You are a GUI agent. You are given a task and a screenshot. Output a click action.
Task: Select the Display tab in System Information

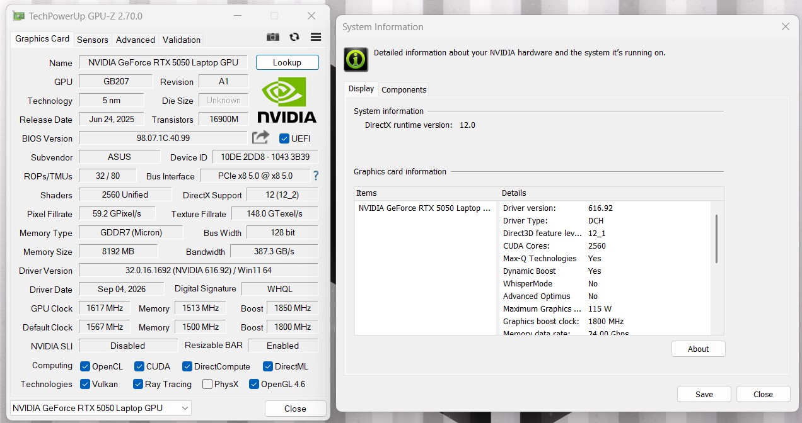pyautogui.click(x=361, y=89)
